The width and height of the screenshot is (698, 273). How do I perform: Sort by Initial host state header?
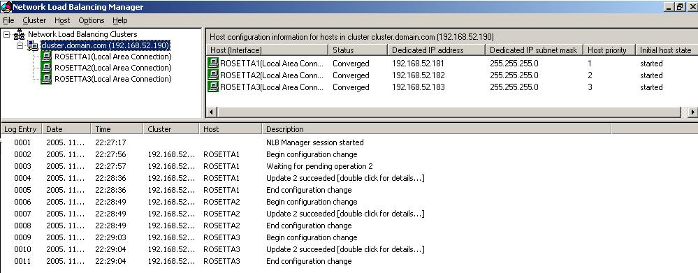click(x=667, y=50)
